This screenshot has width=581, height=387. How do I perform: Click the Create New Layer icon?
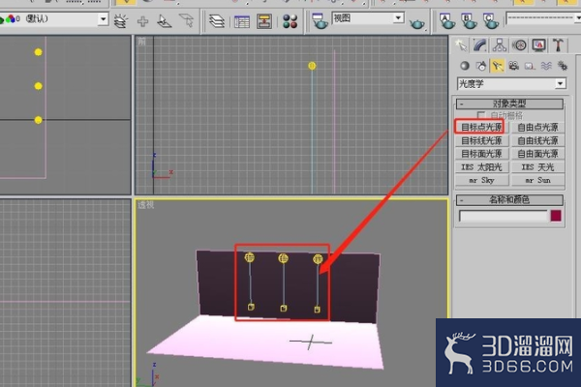pyautogui.click(x=121, y=21)
